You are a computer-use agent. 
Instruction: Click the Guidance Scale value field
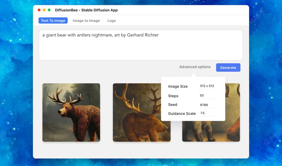209,113
